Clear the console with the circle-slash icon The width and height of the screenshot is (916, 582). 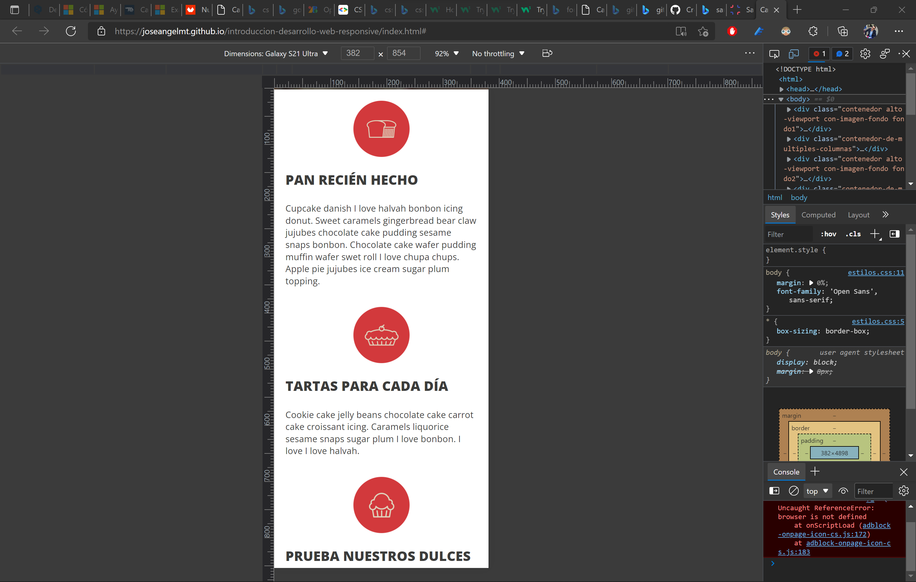click(794, 491)
